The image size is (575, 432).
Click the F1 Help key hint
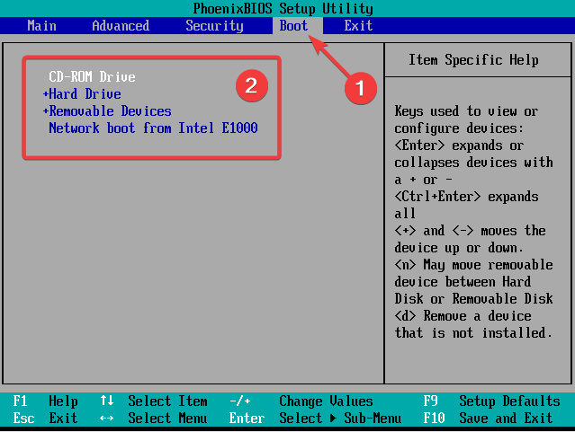(46, 401)
